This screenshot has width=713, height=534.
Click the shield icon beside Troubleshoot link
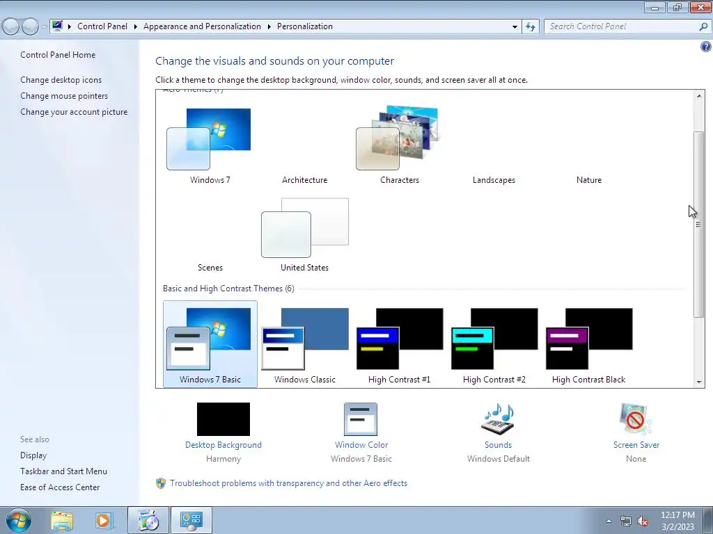[x=161, y=483]
